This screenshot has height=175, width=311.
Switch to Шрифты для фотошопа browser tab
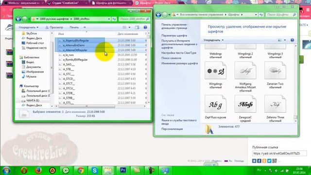(x=111, y=3)
